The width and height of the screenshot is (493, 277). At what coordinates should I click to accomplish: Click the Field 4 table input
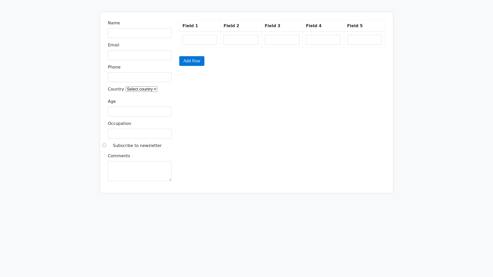323,40
